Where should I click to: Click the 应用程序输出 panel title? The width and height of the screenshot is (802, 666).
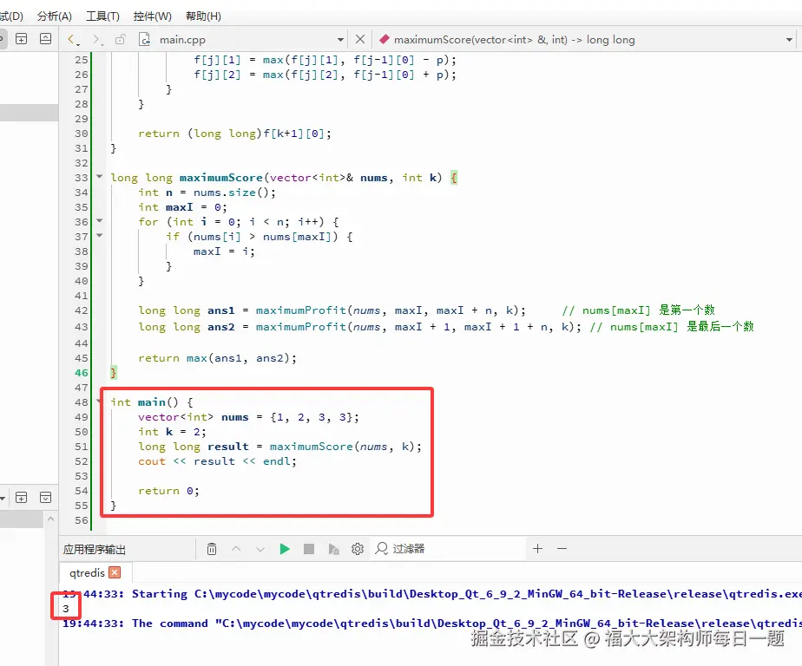tap(95, 550)
